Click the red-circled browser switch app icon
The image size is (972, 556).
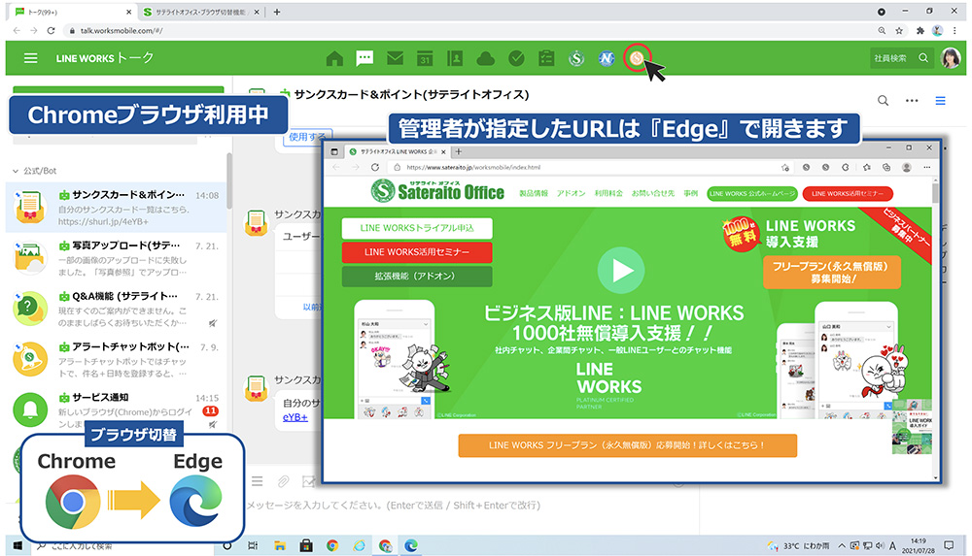click(x=636, y=58)
